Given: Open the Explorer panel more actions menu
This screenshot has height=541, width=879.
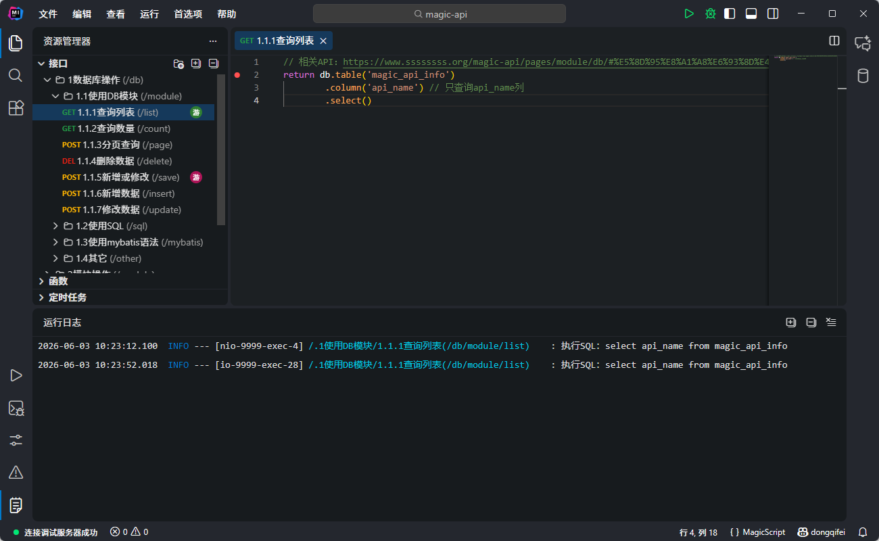Looking at the screenshot, I should click(213, 41).
